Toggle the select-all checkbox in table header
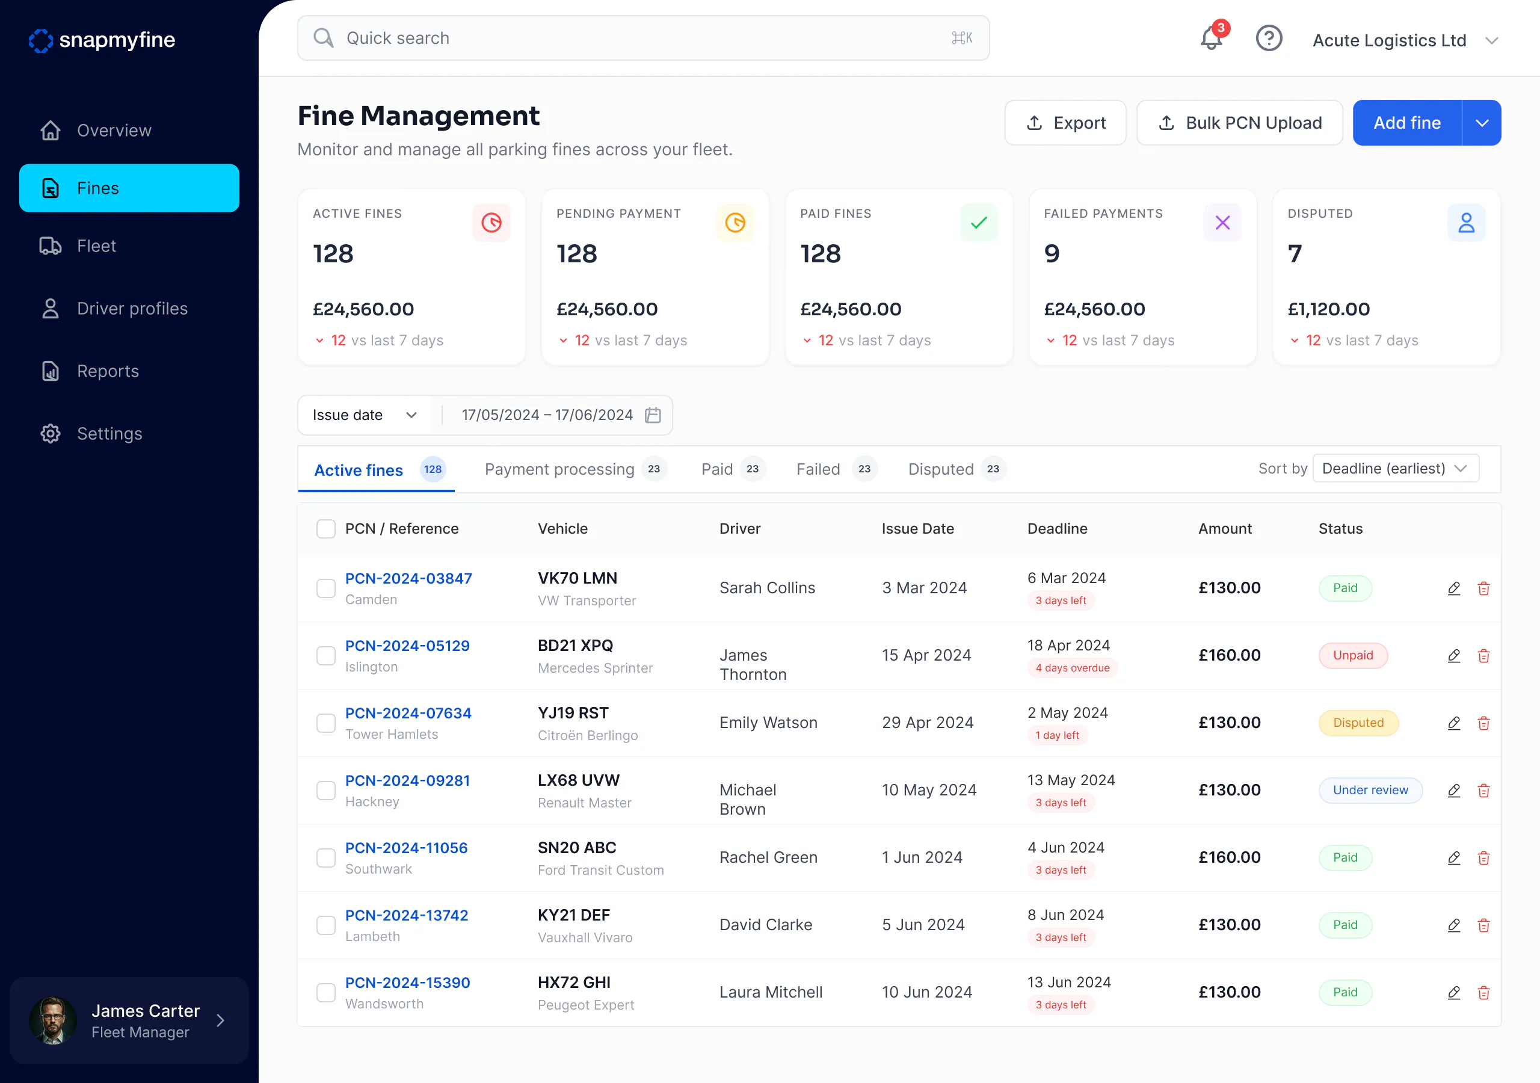The width and height of the screenshot is (1540, 1083). (x=326, y=529)
